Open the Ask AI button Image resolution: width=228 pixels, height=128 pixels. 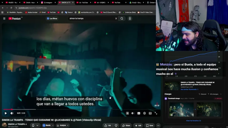coord(138,126)
